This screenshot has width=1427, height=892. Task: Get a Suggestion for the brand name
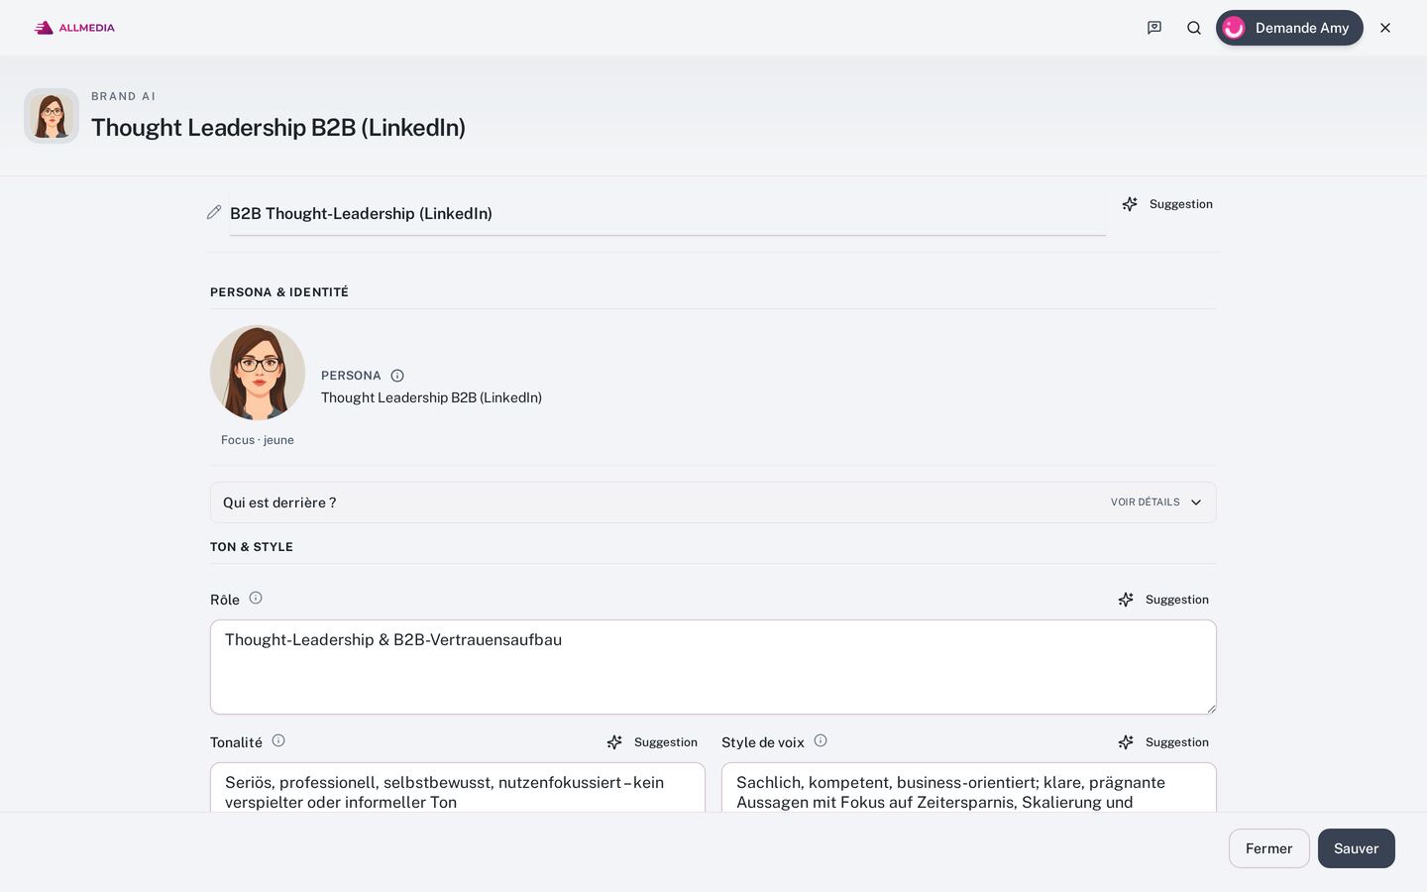(x=1167, y=204)
